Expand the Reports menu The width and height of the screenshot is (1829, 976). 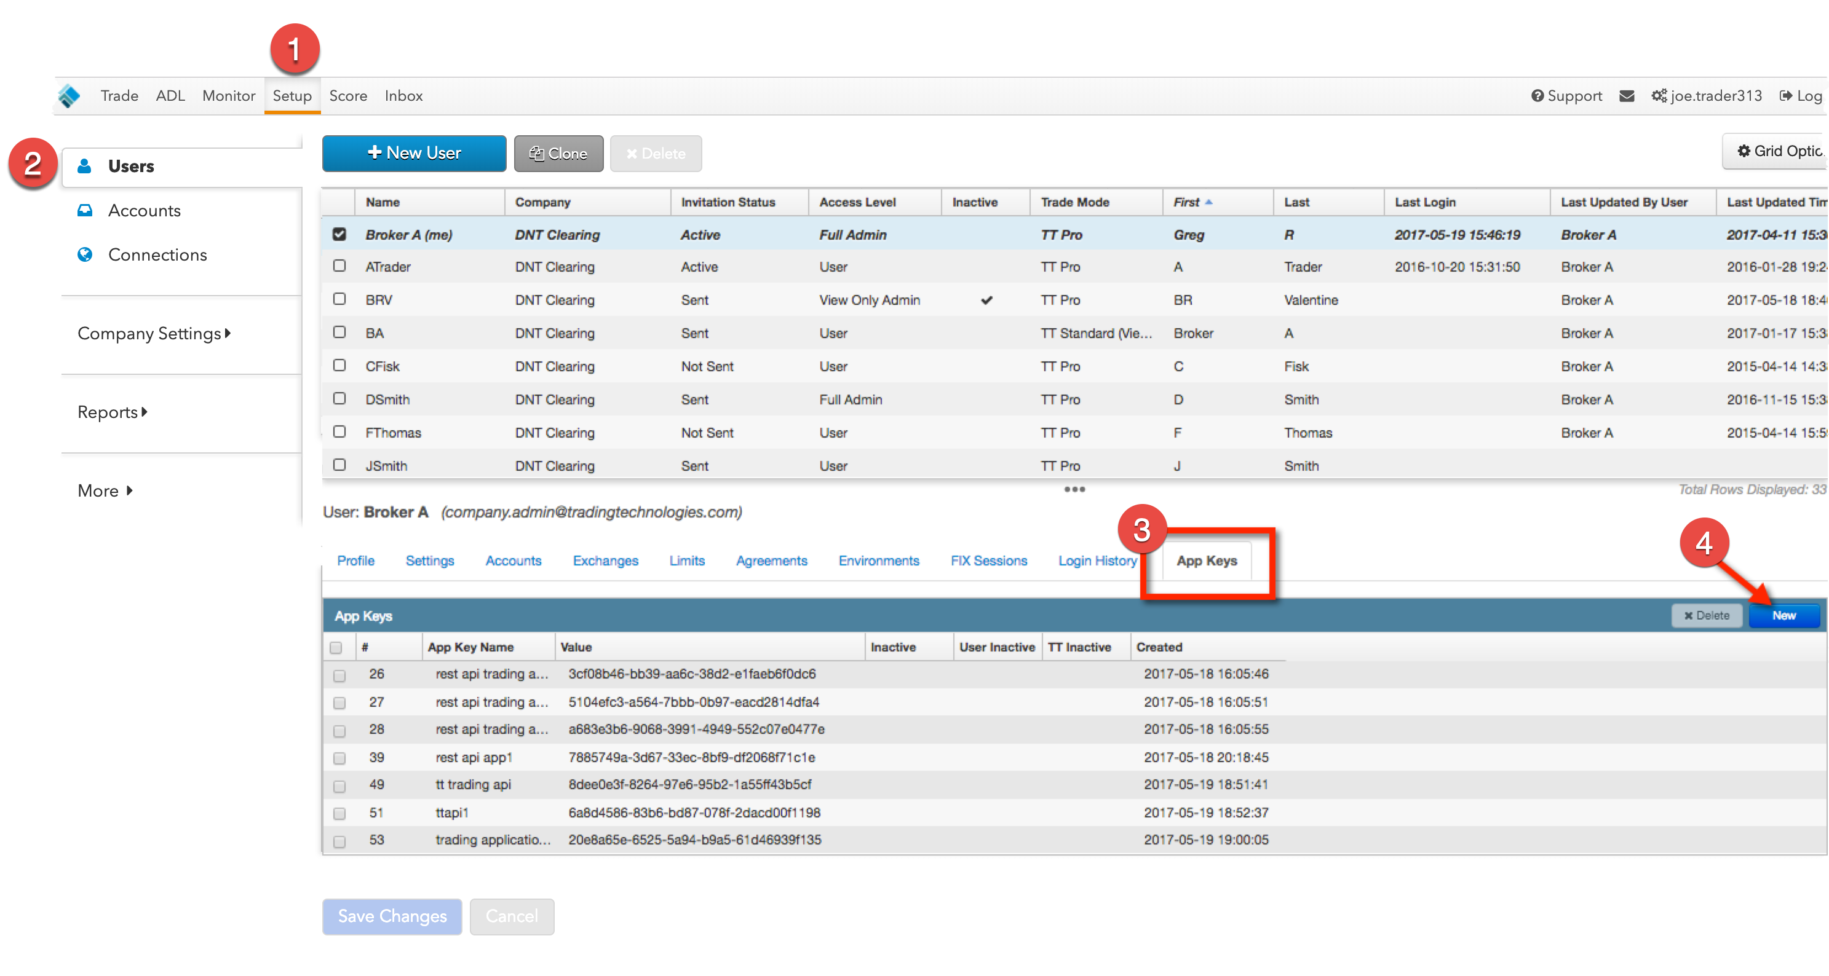[112, 412]
